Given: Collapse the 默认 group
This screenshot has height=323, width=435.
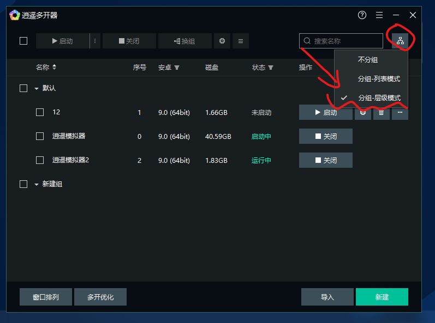Looking at the screenshot, I should [37, 88].
